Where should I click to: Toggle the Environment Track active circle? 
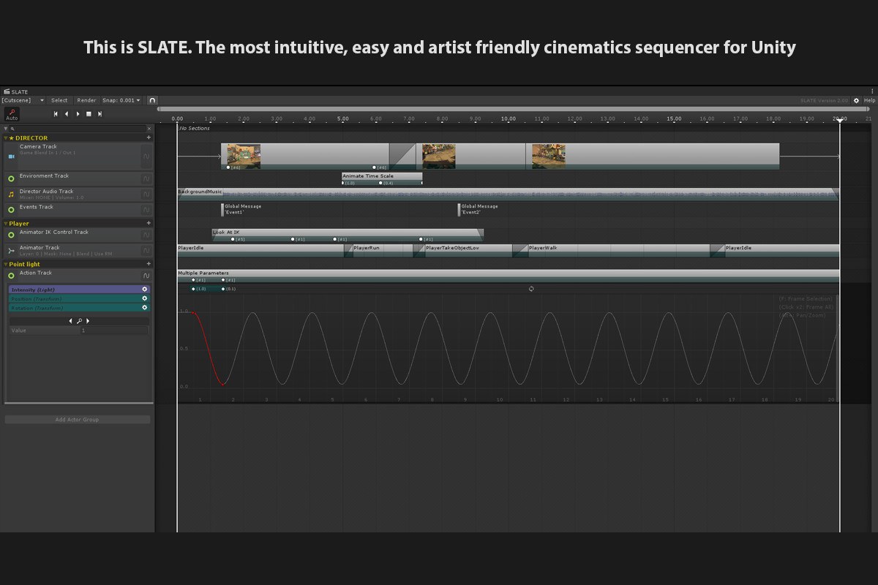(x=11, y=178)
